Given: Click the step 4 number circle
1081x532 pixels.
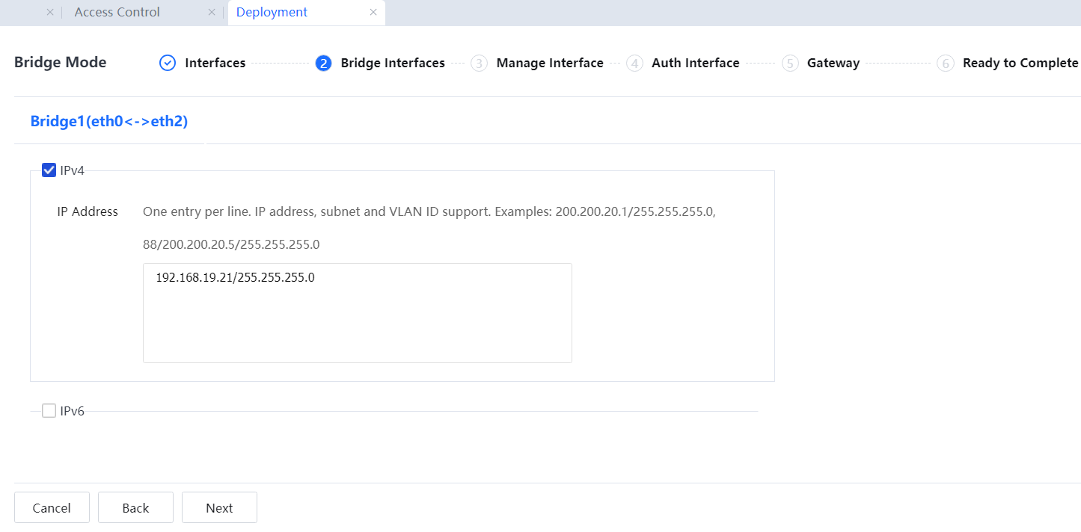Looking at the screenshot, I should click(x=634, y=64).
